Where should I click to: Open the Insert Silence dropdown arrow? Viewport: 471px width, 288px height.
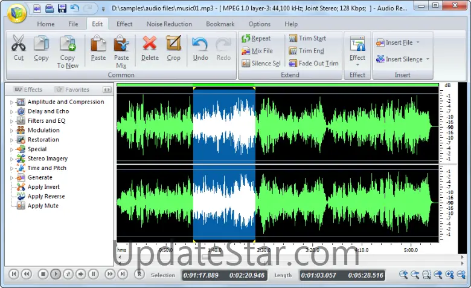(x=428, y=59)
